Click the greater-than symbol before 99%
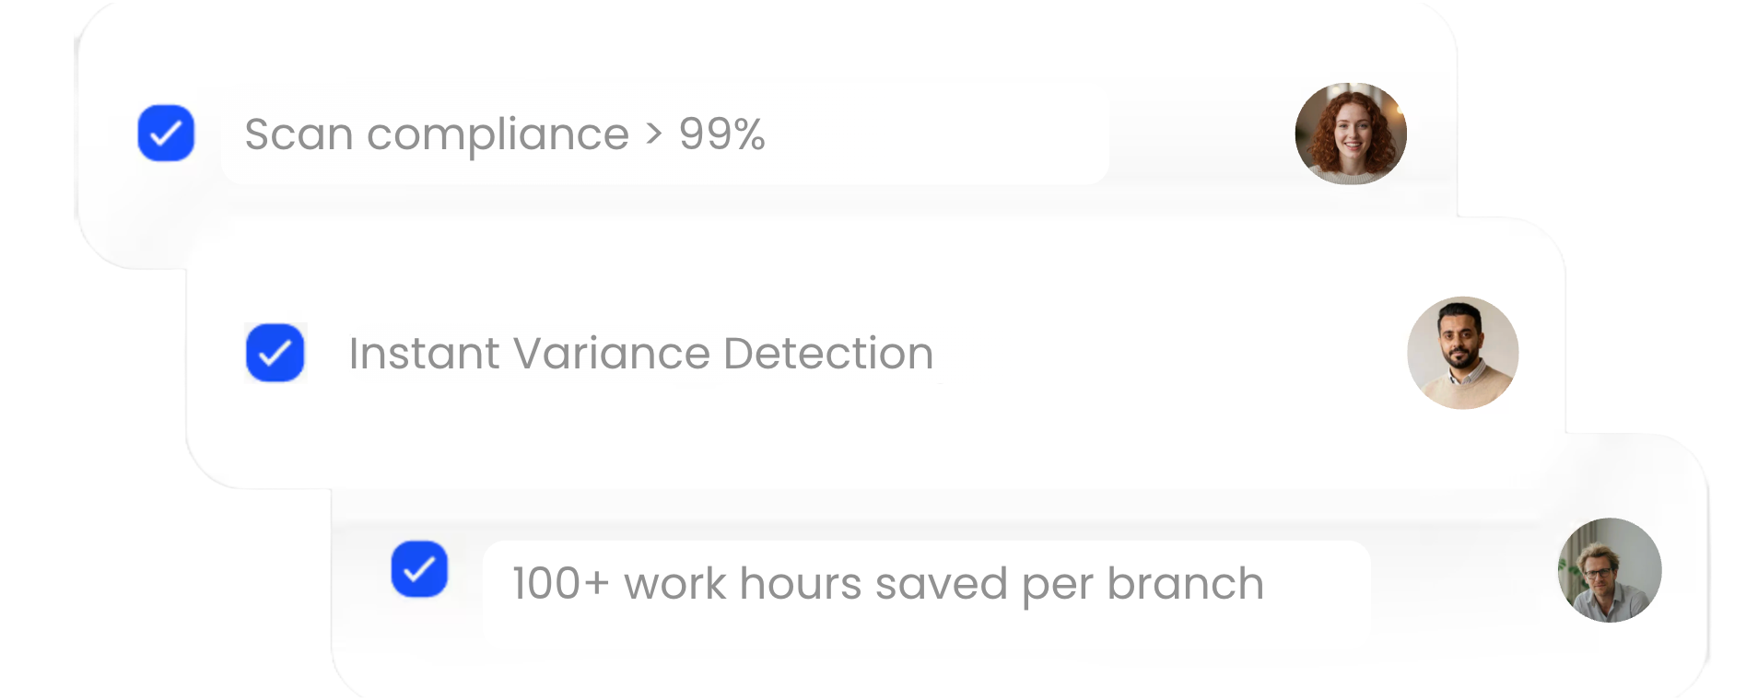1746x700 pixels. 654,134
